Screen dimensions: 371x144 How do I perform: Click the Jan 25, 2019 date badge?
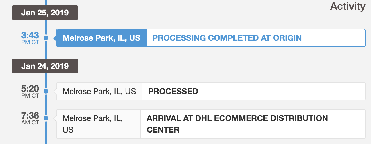[45, 13]
